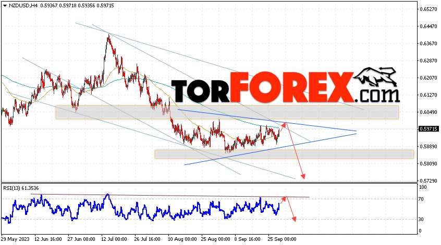Select the upper gray resistance zone rectangle
This screenshot has width=441, height=245.
coord(227,112)
